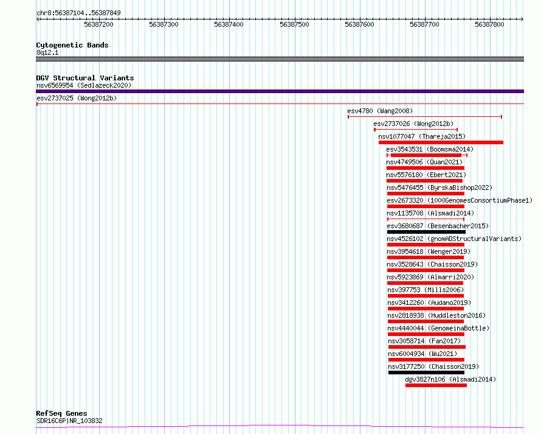This screenshot has height=434, width=541.
Task: Open nsv5923869 (Almarri2020) variant
Action: tap(430, 277)
